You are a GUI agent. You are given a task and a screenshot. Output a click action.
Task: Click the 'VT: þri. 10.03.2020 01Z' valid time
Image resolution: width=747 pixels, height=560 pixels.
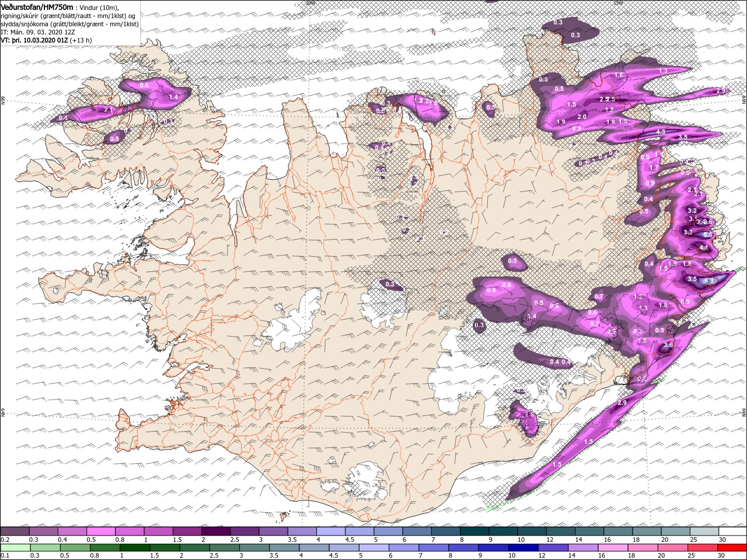click(35, 40)
